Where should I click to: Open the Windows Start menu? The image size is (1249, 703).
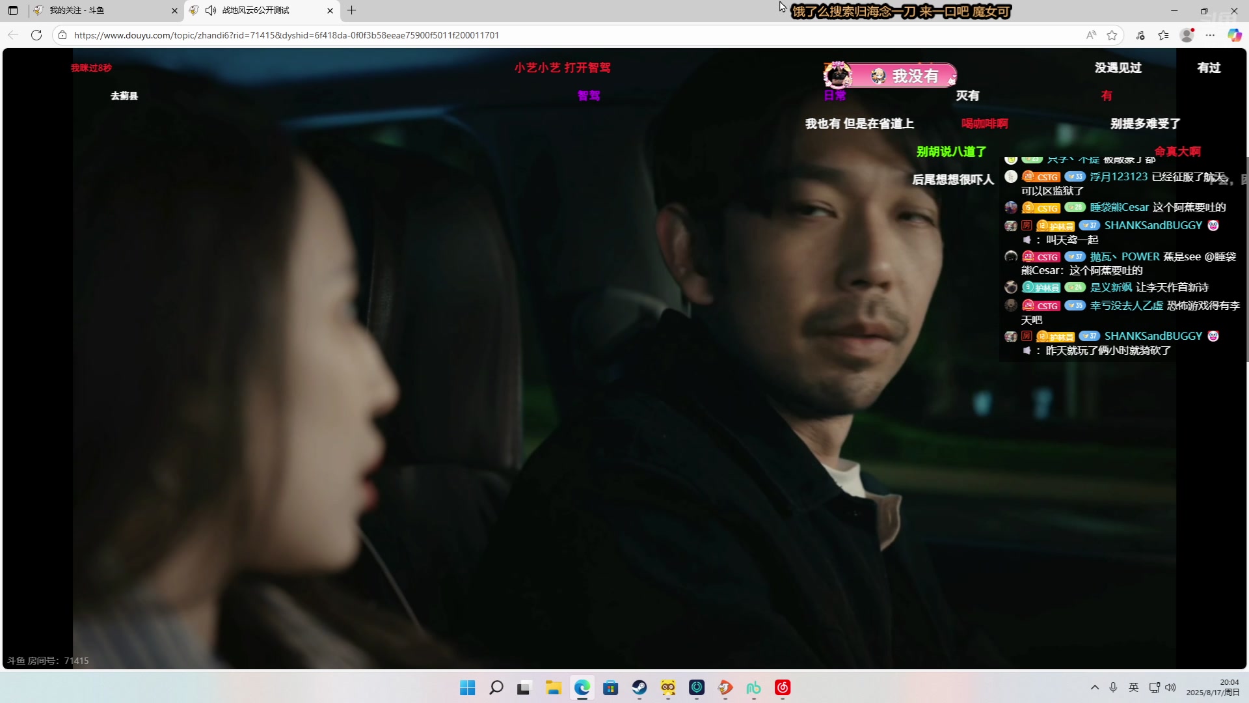467,687
